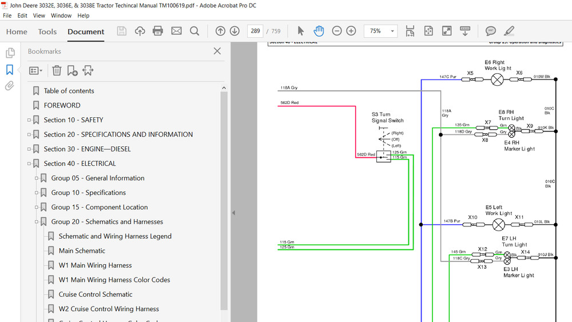Print the document with printer icon
The image size is (572, 322).
(x=158, y=31)
